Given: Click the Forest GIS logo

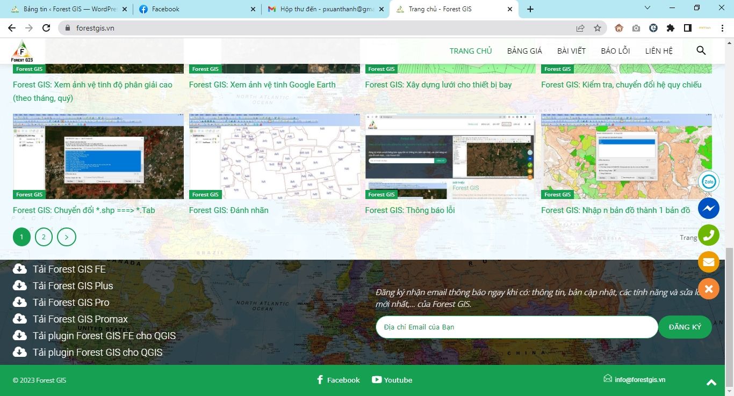Looking at the screenshot, I should [23, 52].
